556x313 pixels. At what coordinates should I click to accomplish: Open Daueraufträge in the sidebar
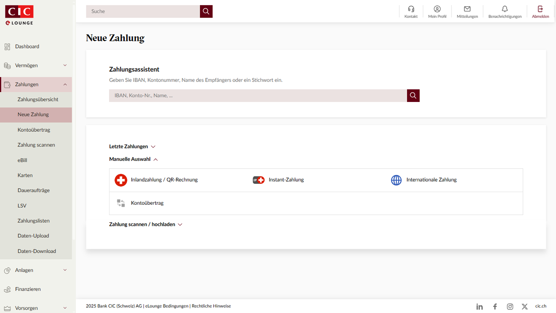(34, 190)
